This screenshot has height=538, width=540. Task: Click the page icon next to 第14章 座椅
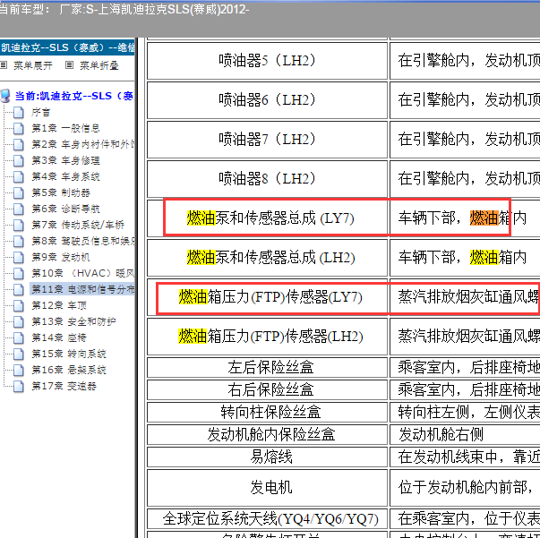(19, 337)
